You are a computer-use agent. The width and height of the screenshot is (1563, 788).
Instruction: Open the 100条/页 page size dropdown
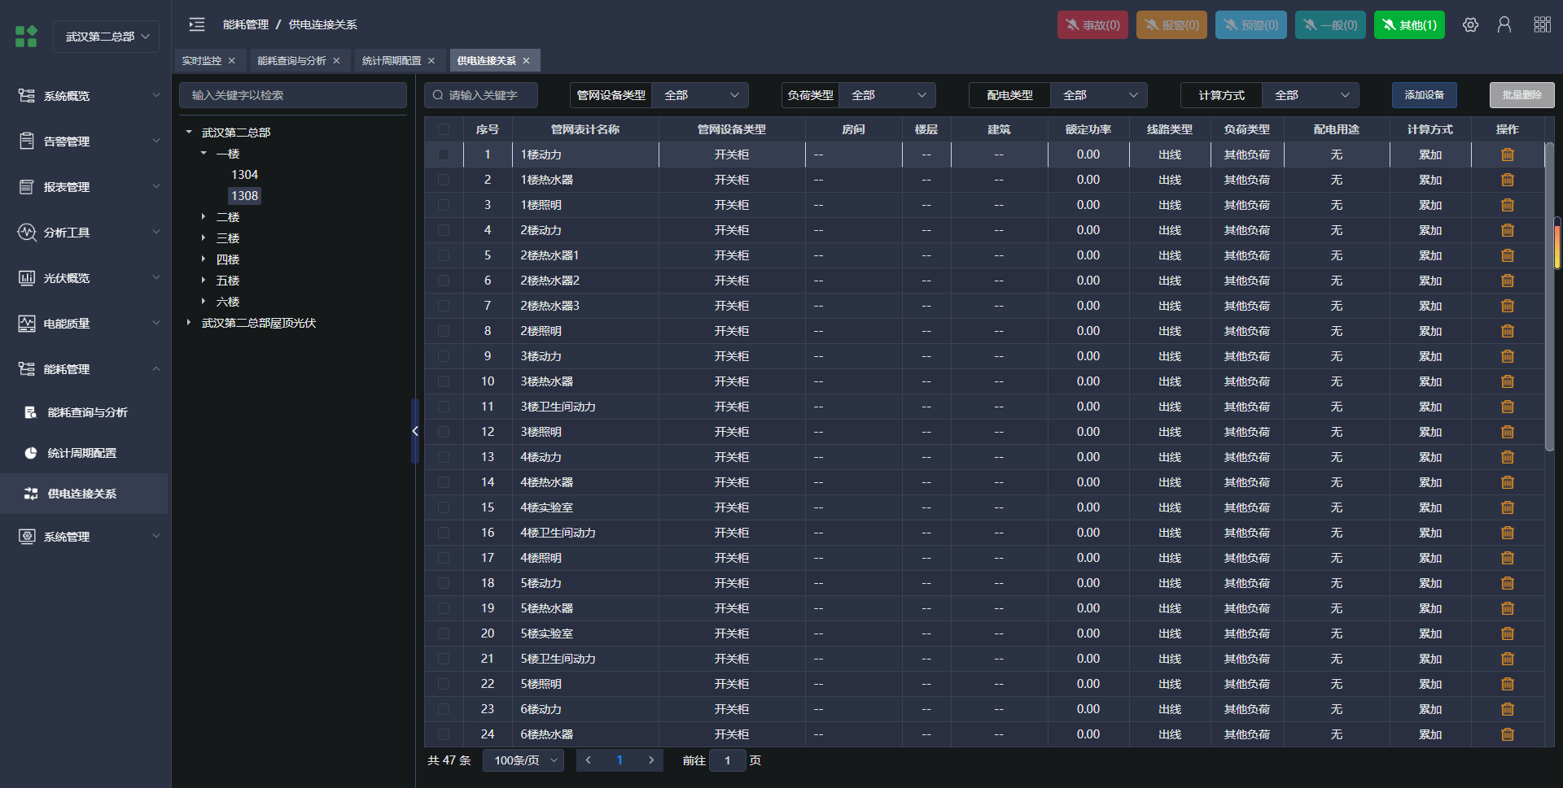click(523, 760)
